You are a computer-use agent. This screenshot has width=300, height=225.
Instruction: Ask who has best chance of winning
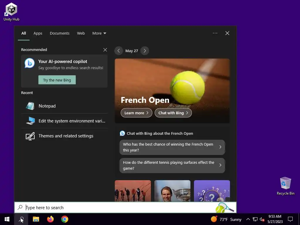tap(172, 147)
